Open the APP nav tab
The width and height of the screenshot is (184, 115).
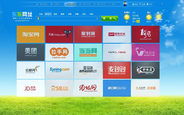pos(112,4)
